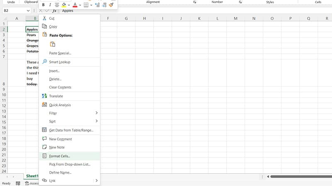The image size is (332, 186).
Task: Click the Name Box showing B2
Action: (x=15, y=11)
